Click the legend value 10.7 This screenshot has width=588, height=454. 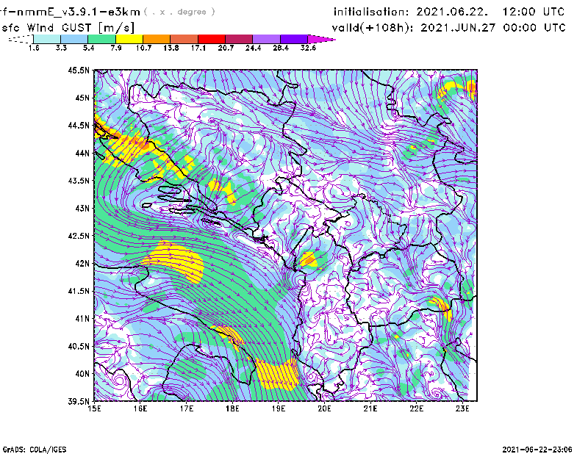point(143,48)
